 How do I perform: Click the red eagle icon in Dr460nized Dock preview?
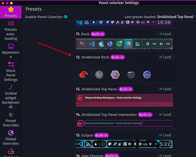(83, 75)
